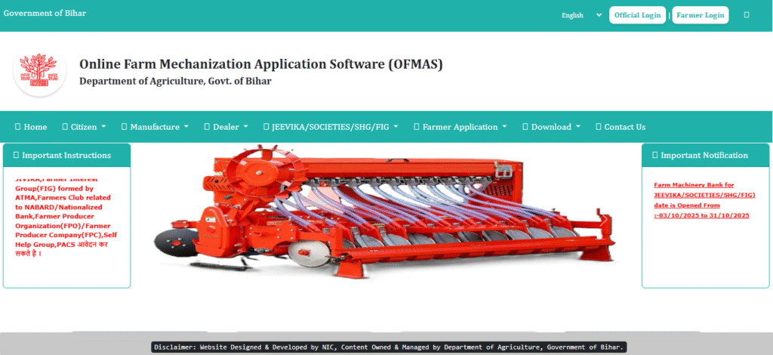Image resolution: width=773 pixels, height=355 pixels.
Task: Click the icon before the Download menu
Action: pos(525,127)
